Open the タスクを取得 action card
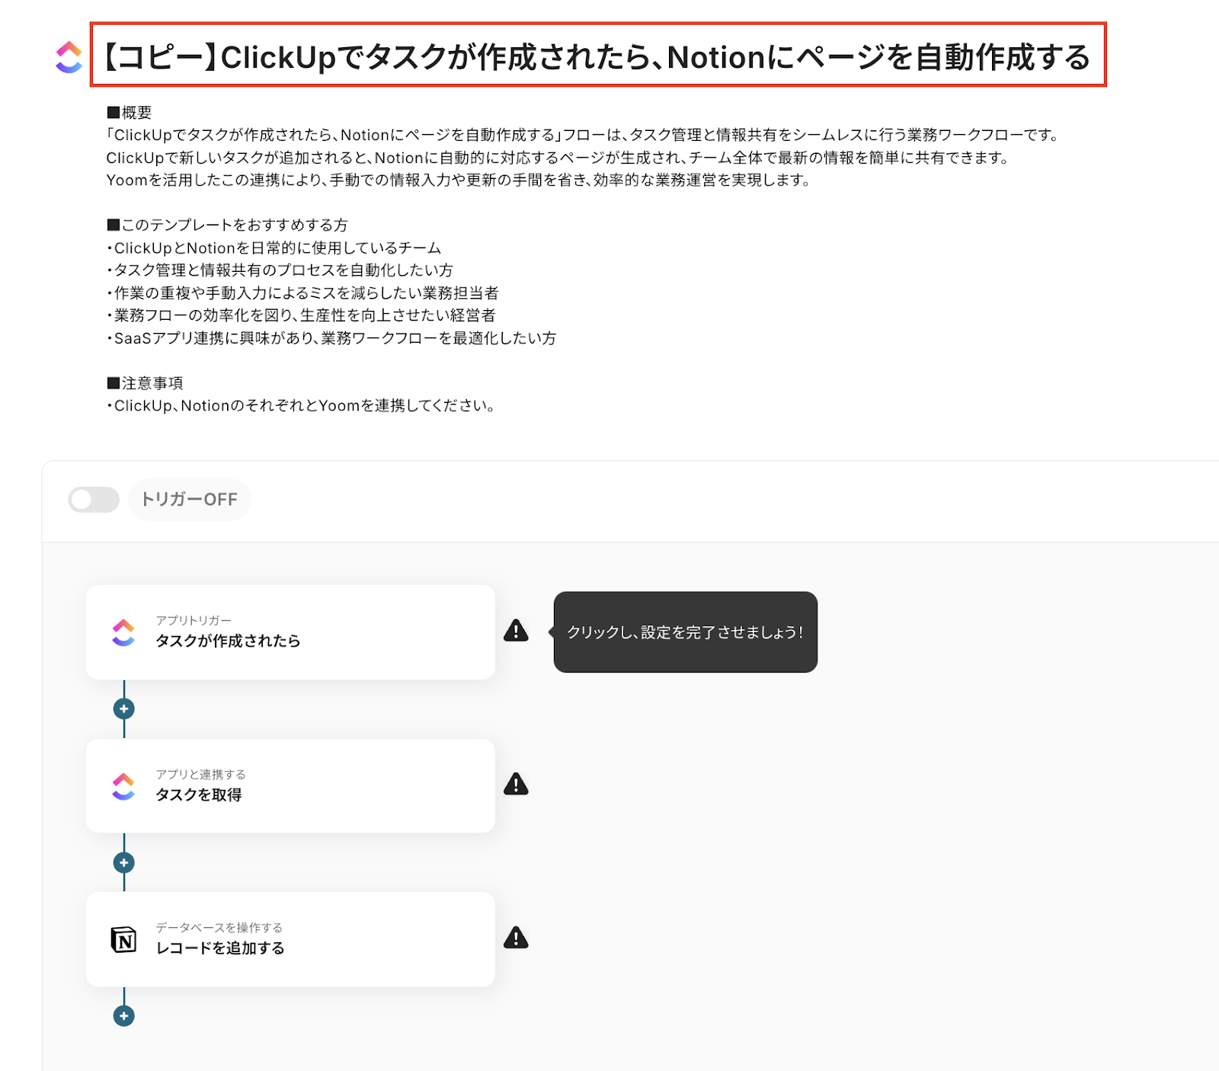1219x1071 pixels. [x=290, y=786]
